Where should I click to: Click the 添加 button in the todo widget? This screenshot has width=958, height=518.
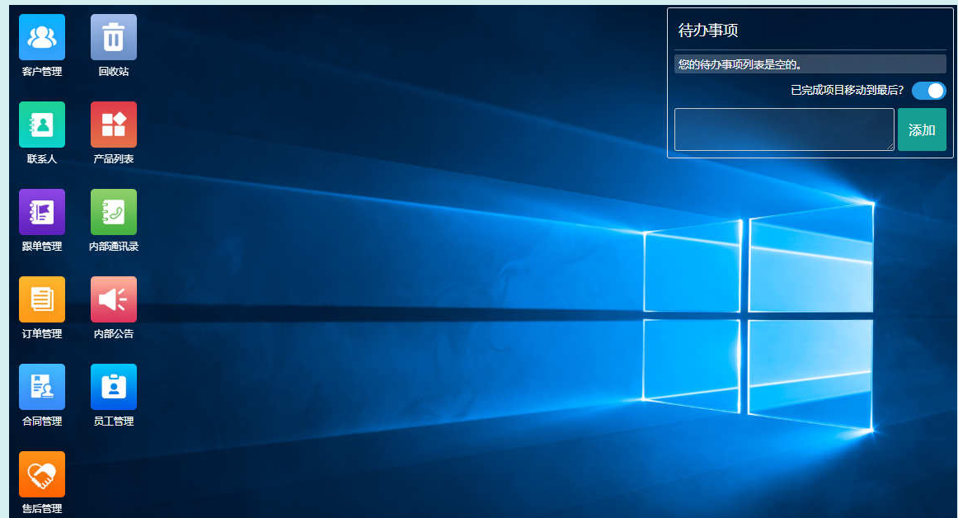[922, 130]
